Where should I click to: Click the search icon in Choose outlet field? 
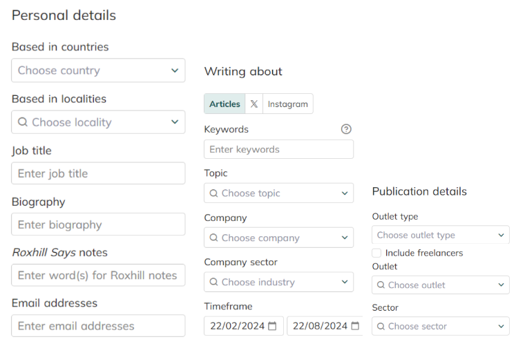pos(381,285)
